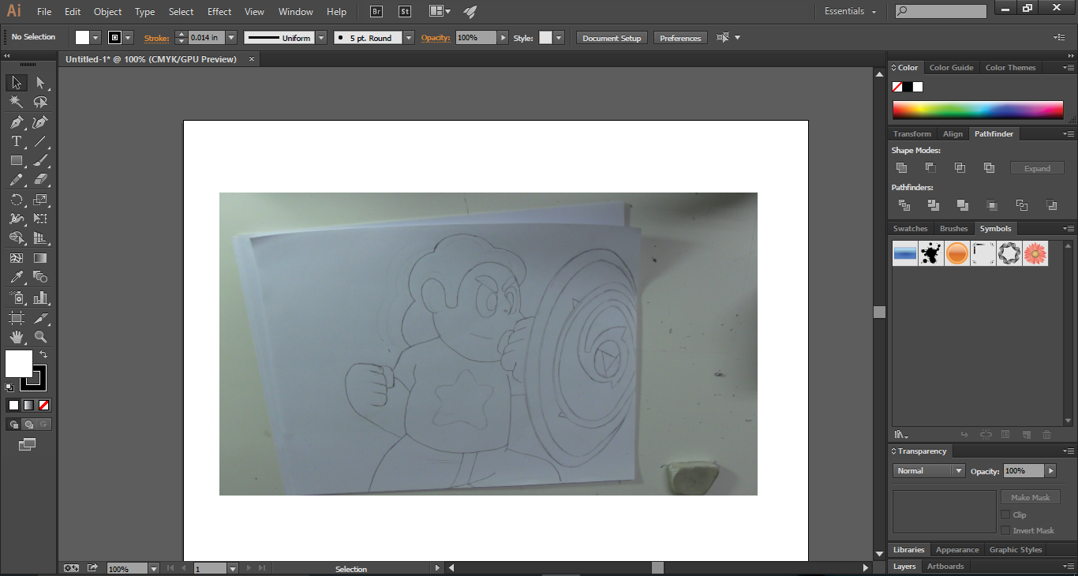This screenshot has height=576, width=1078.
Task: Select the Rotate tool
Action: 16,200
